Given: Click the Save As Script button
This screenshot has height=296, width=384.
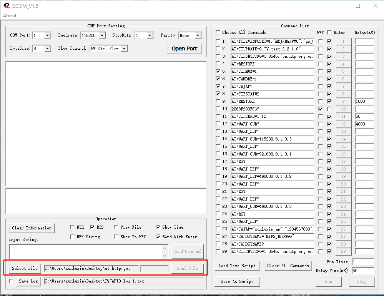Looking at the screenshot, I should pos(237,281).
